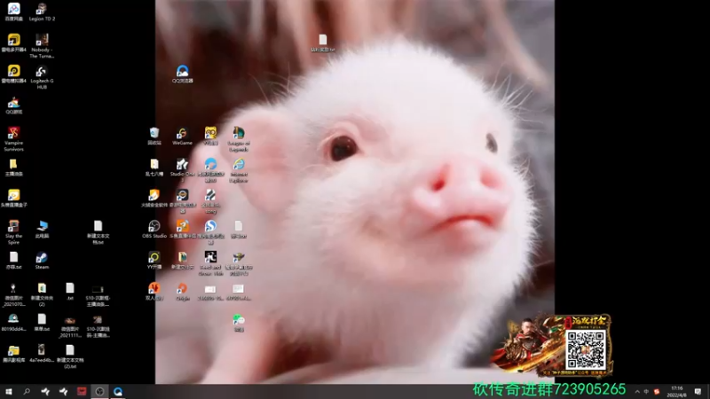Open the YY开播 desktop shortcut
This screenshot has height=399, width=710.
[x=154, y=261]
